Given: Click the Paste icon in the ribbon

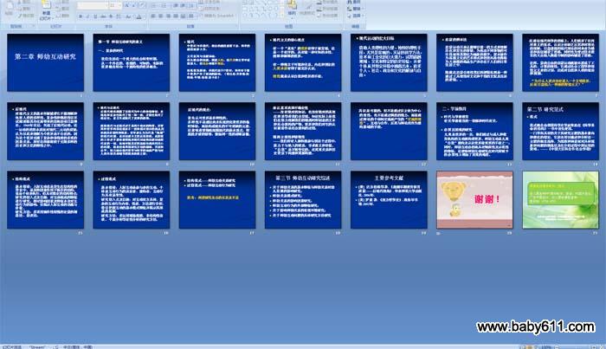Looking at the screenshot, I should [x=10, y=9].
